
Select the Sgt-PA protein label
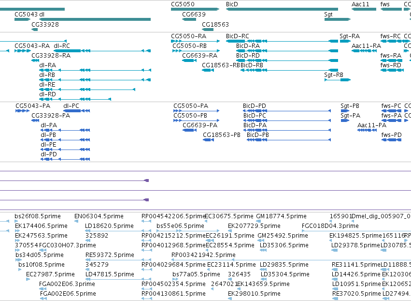click(x=350, y=116)
